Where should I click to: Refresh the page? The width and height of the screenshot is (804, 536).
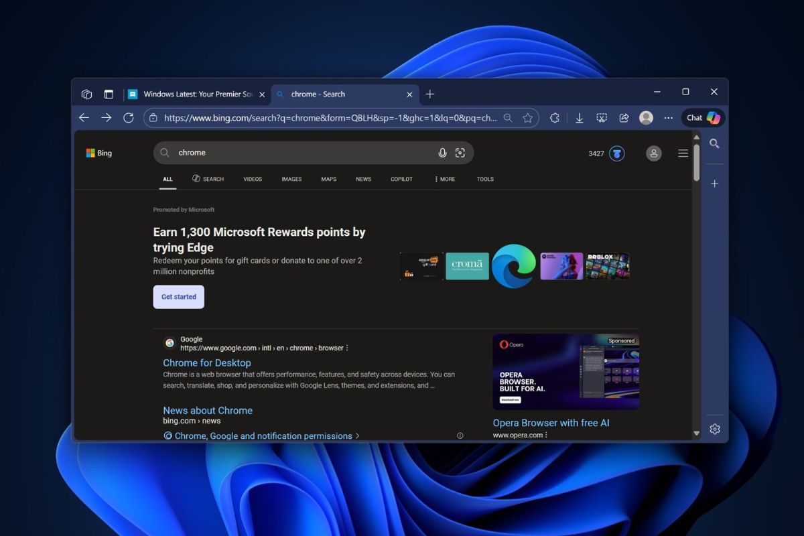point(129,118)
